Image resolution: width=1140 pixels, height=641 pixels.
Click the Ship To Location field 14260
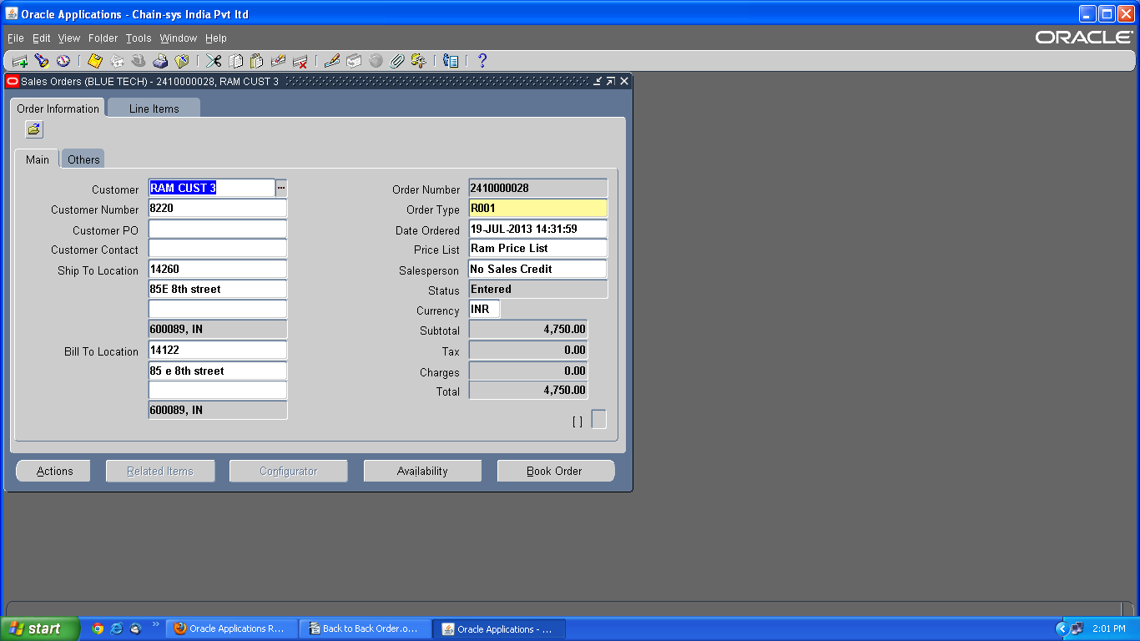(x=218, y=269)
